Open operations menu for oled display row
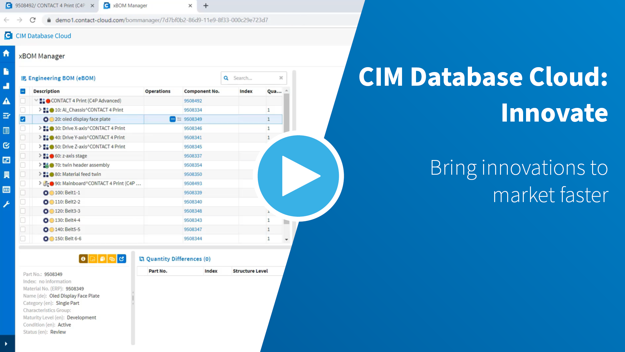 [173, 119]
